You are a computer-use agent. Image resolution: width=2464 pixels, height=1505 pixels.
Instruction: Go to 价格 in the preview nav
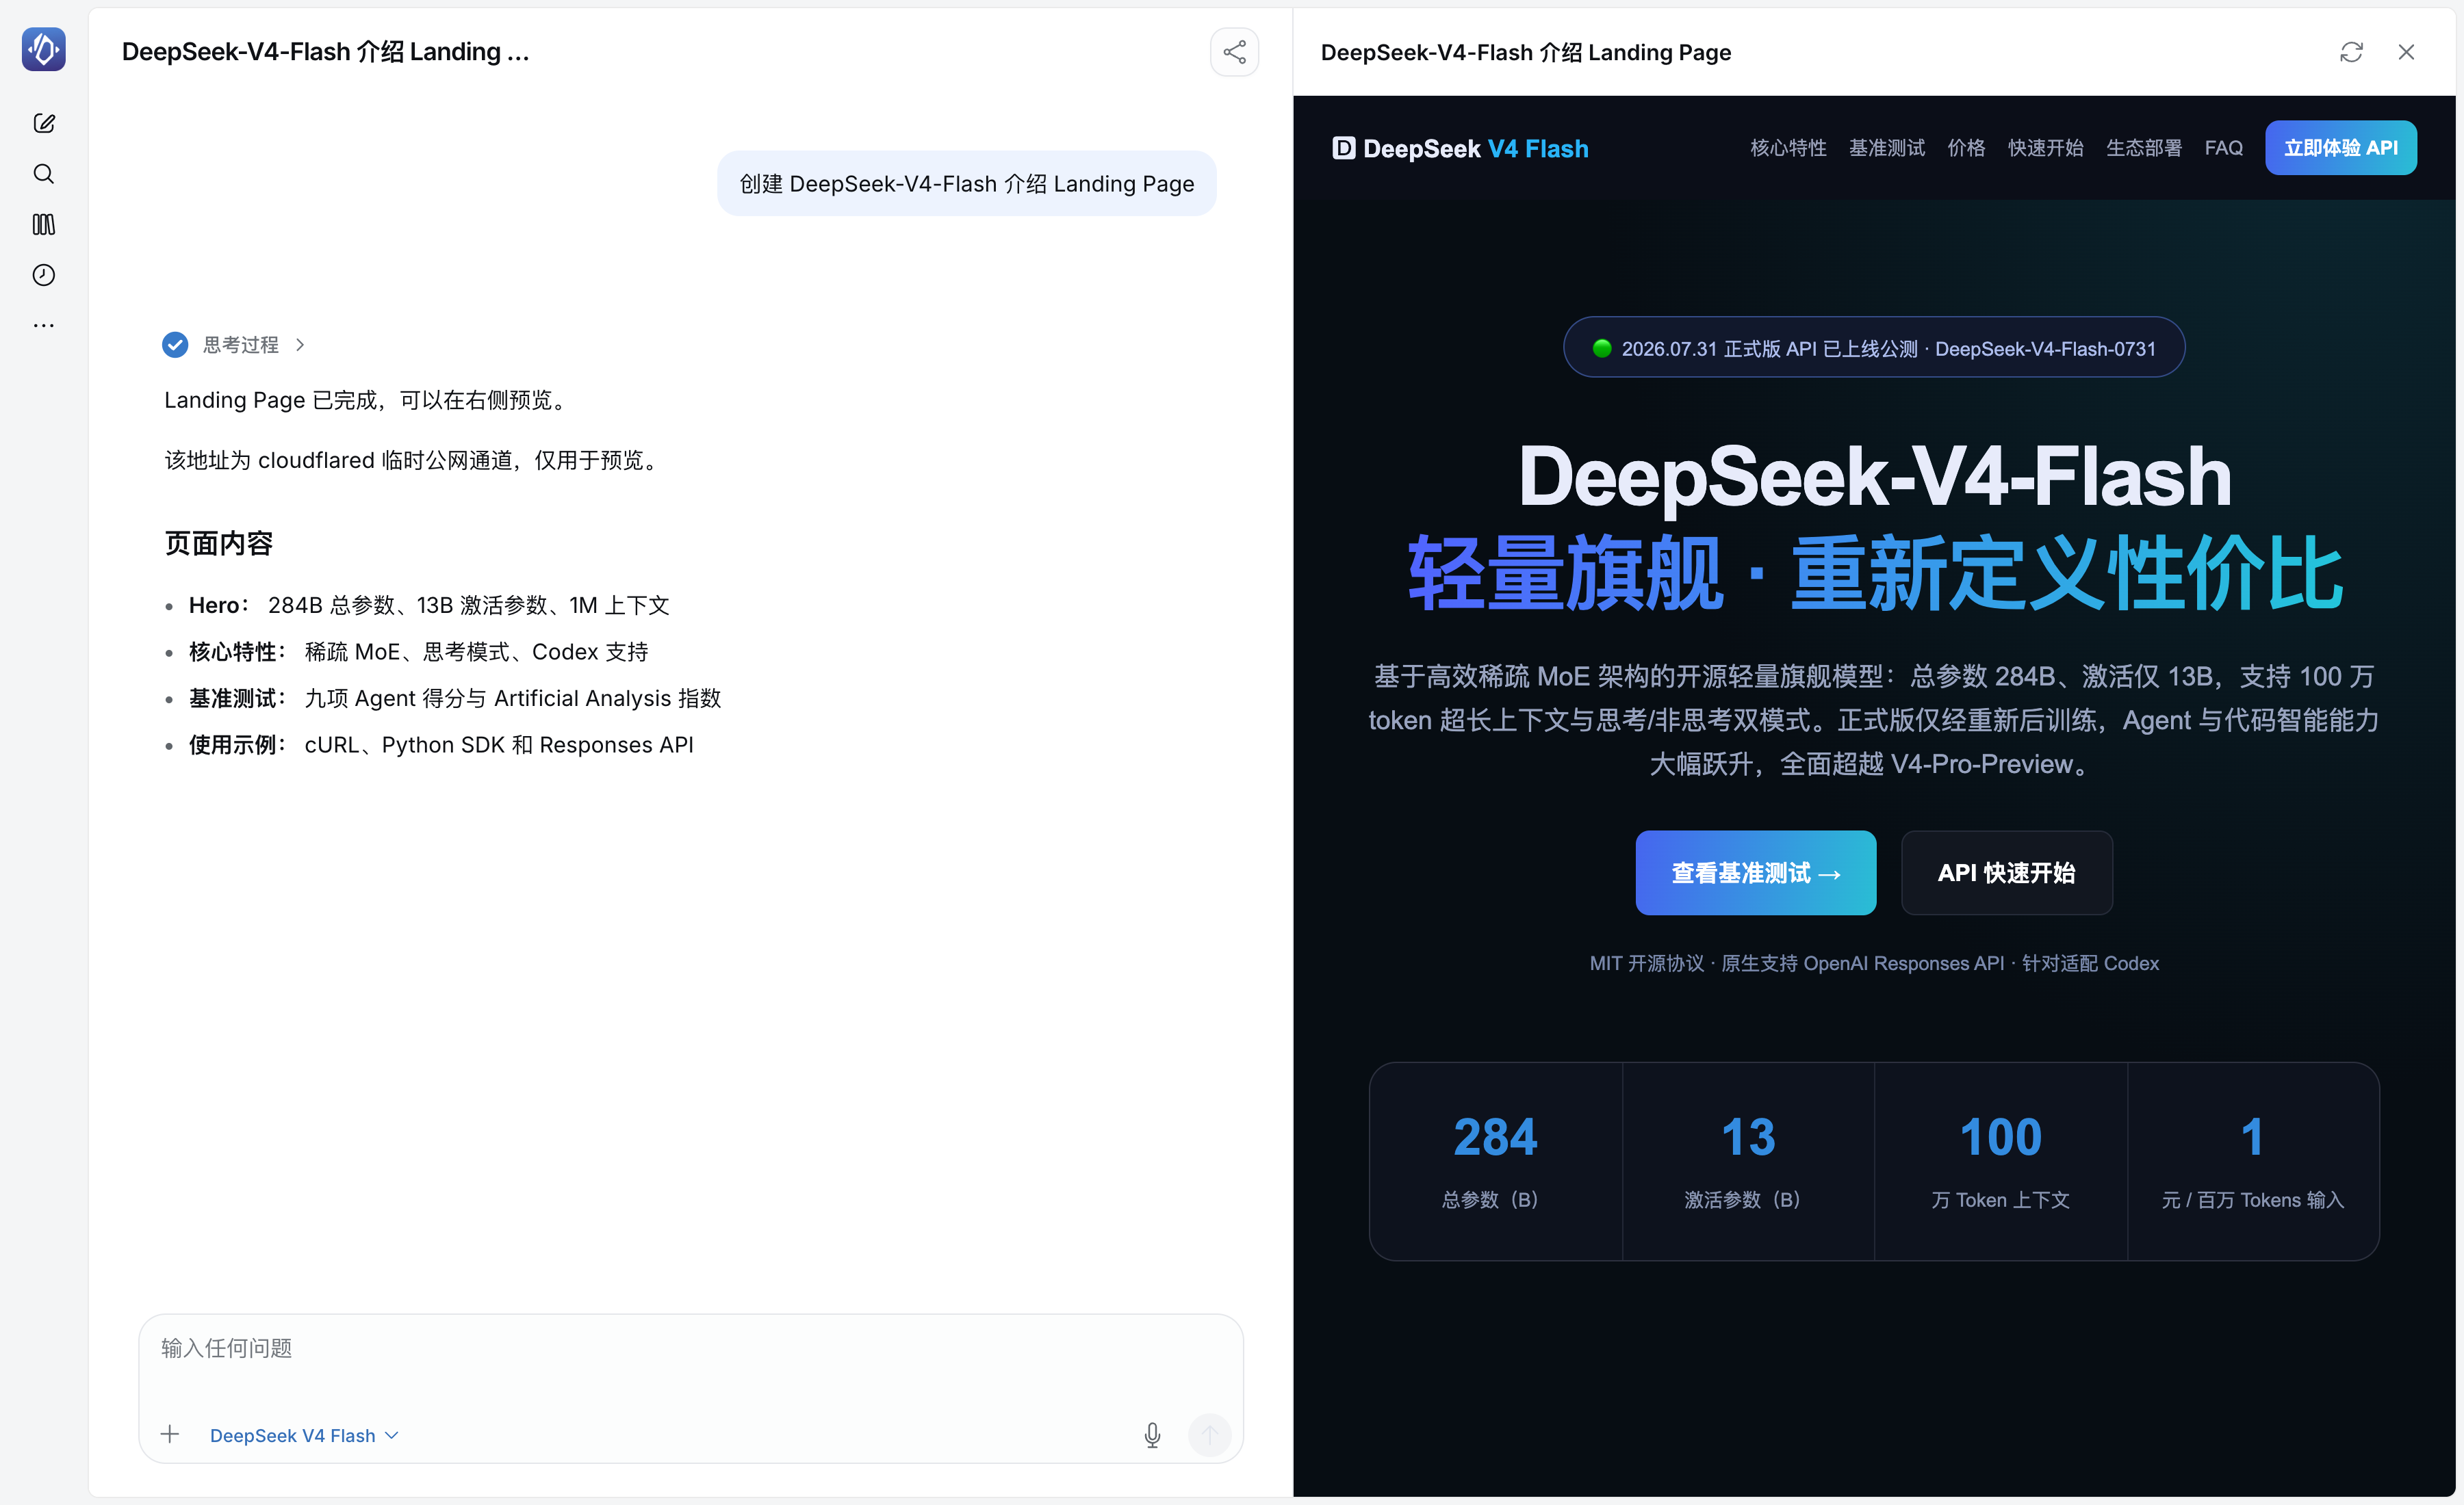[1966, 148]
